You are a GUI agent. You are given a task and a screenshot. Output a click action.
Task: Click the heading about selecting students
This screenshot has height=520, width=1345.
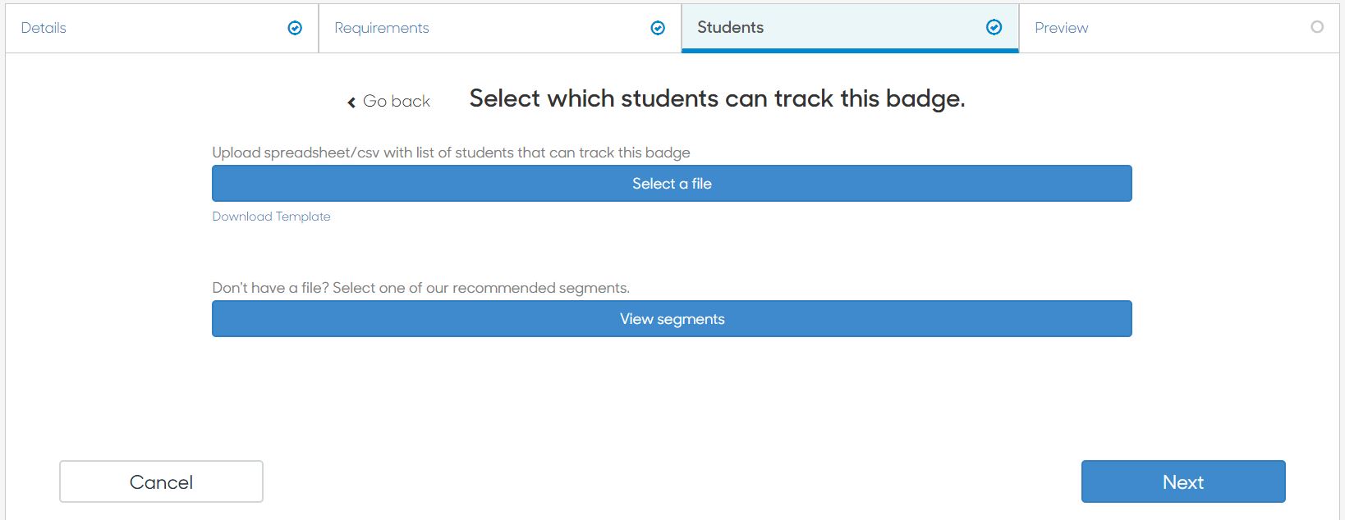coord(717,98)
